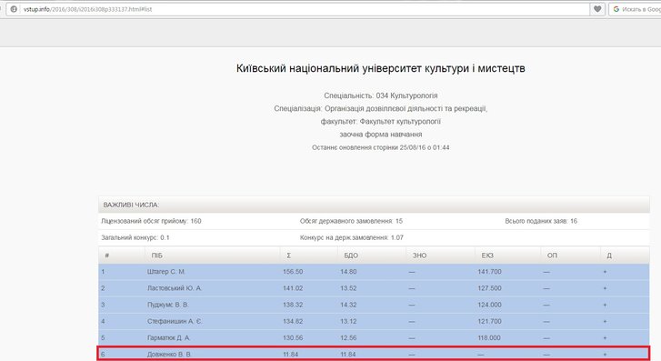The height and width of the screenshot is (361, 661).
Task: Click total score '134.82'
Action: 293,321
